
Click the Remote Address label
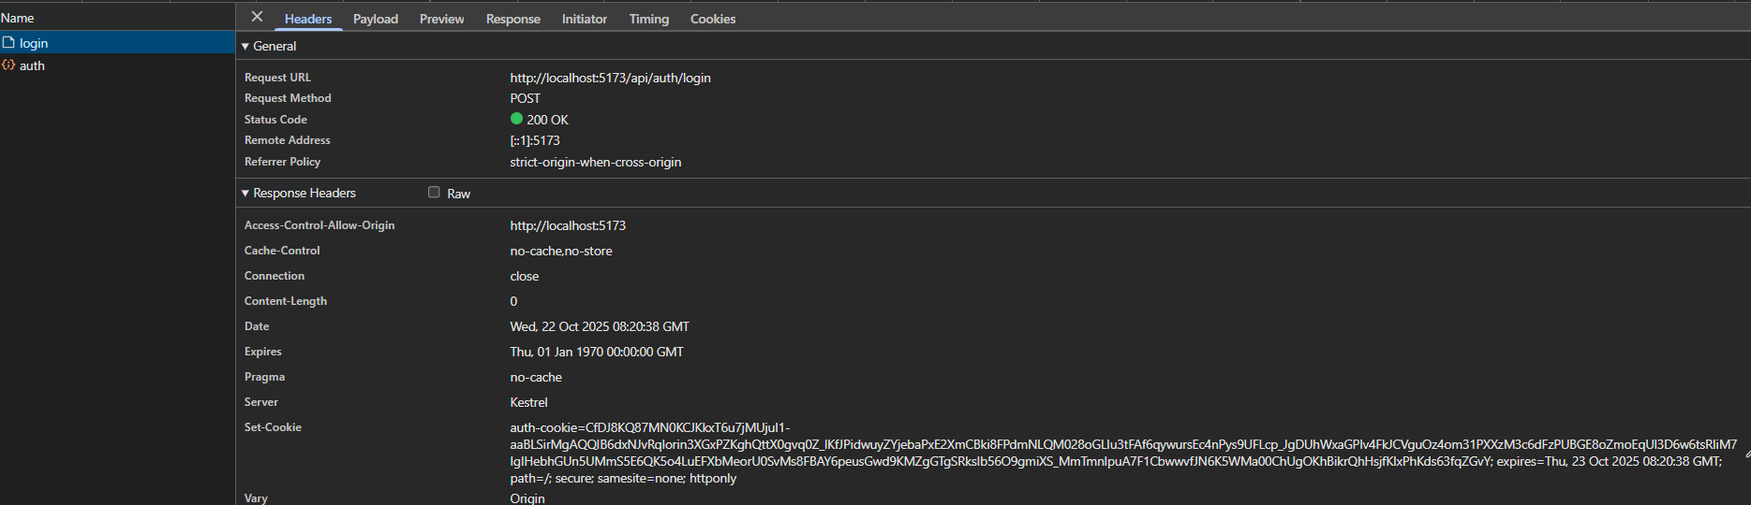click(287, 140)
